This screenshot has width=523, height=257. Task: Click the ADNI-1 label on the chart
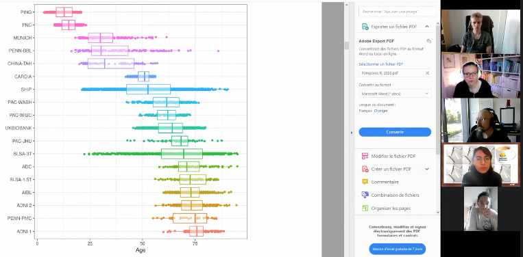24,232
